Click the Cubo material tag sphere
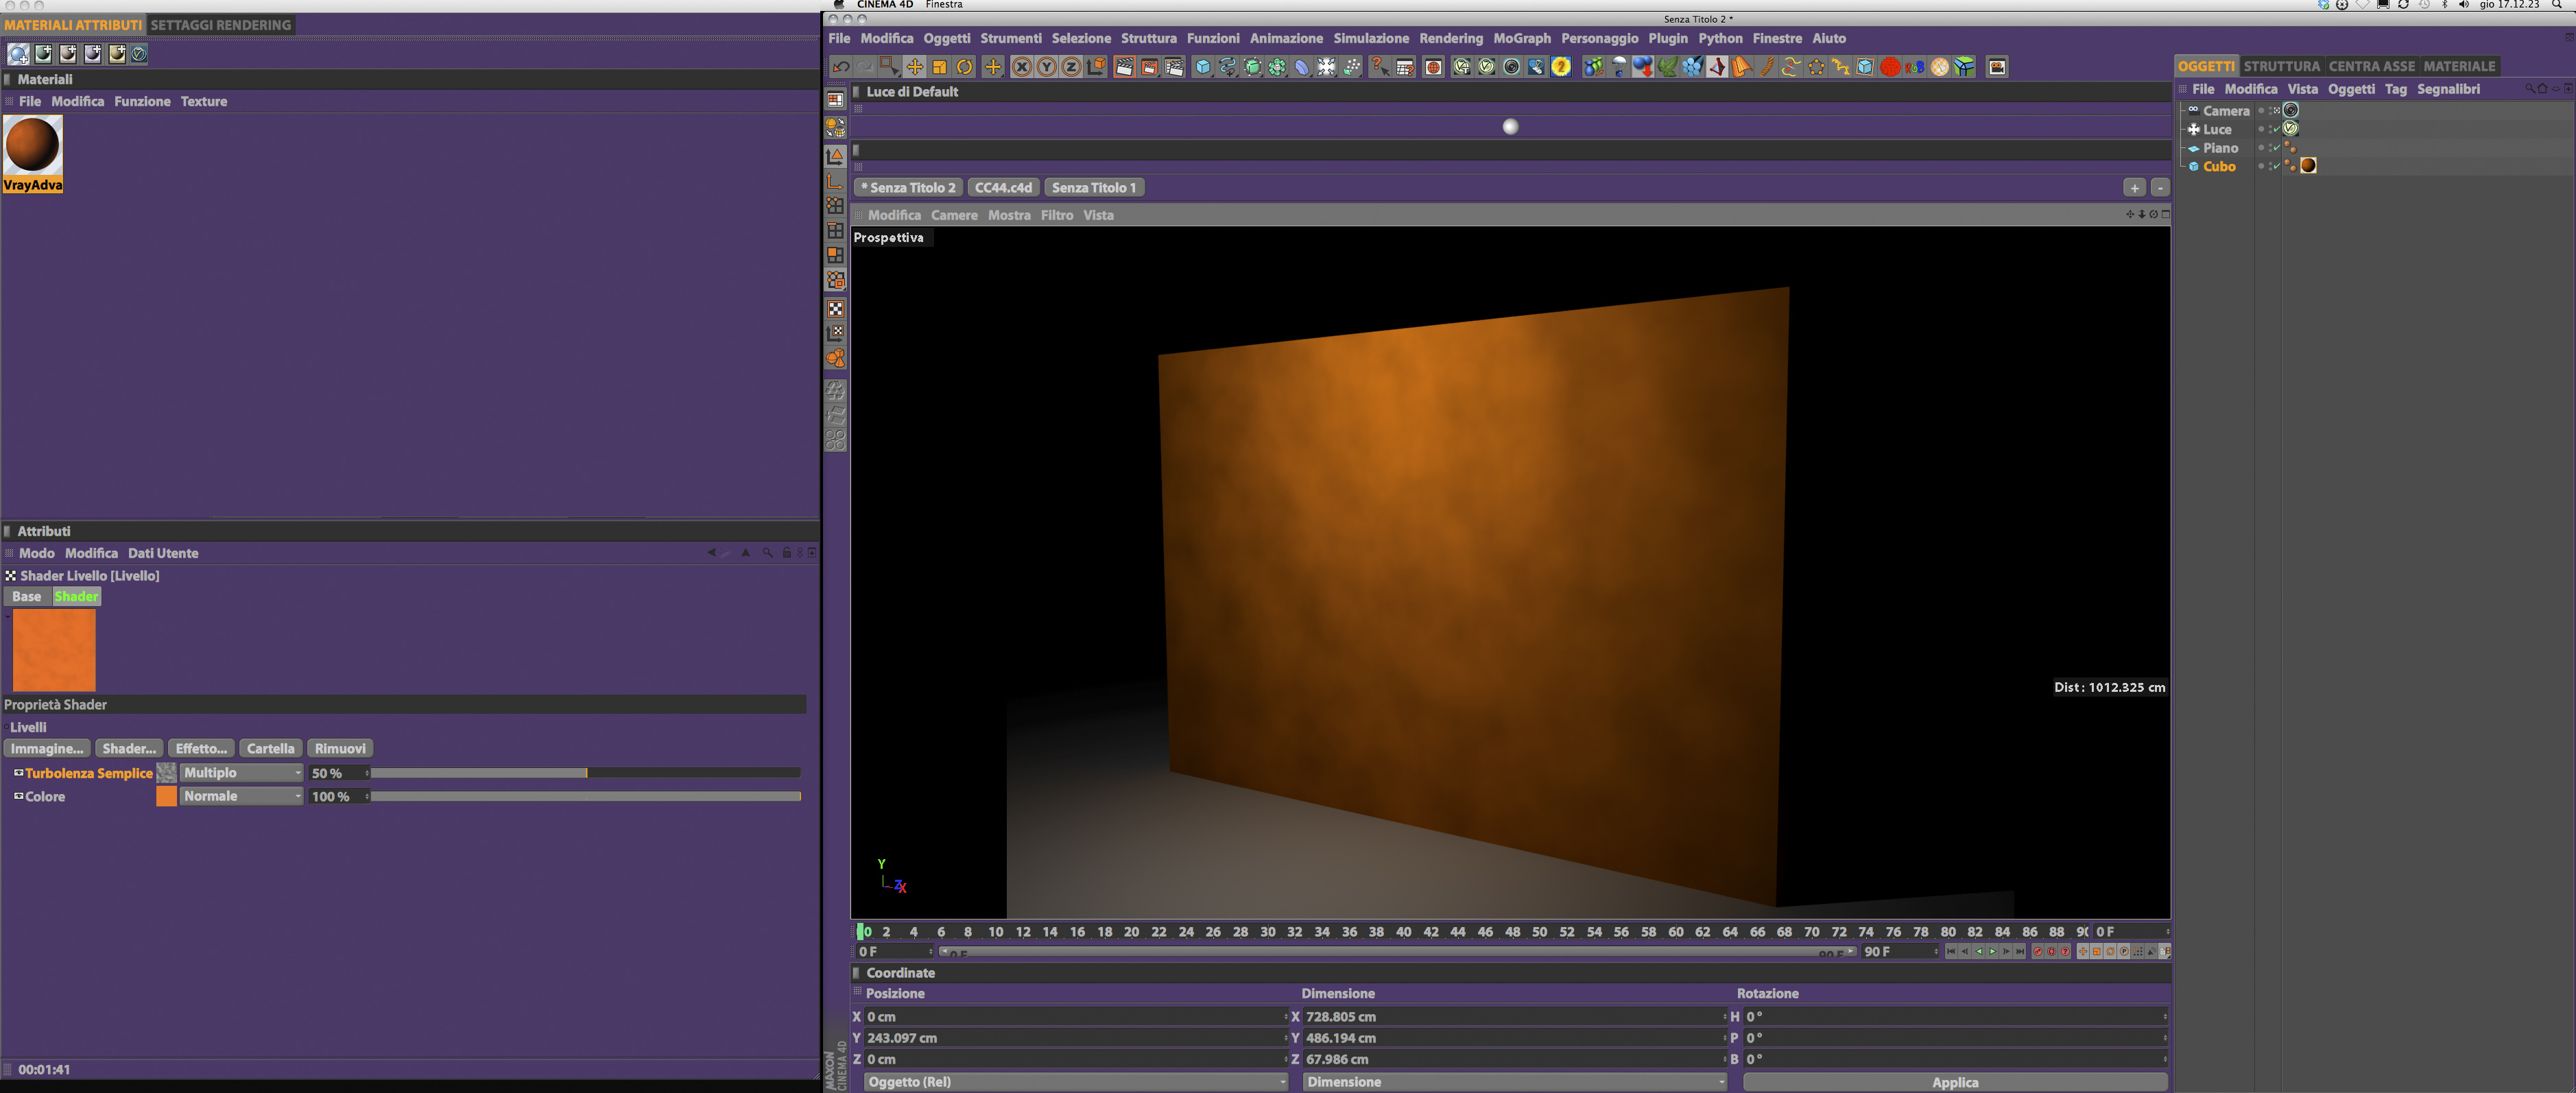This screenshot has width=2576, height=1093. (x=2308, y=166)
